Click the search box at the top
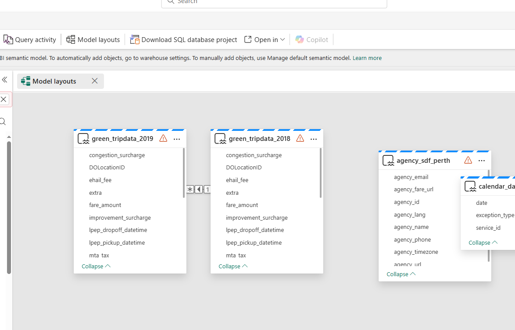This screenshot has height=330, width=515. click(x=274, y=3)
